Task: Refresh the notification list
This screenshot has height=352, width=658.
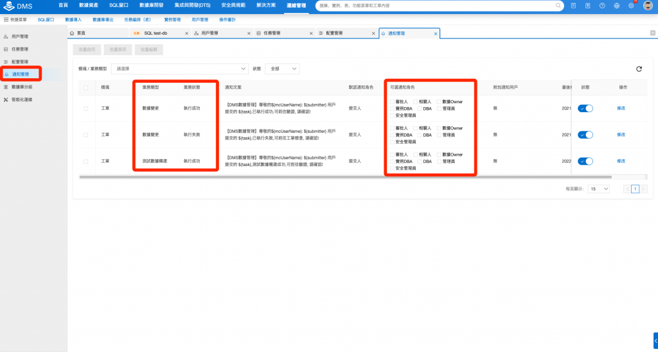Action: coord(639,69)
